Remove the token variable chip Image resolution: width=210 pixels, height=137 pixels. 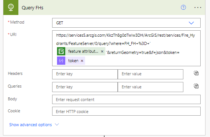point(82,61)
